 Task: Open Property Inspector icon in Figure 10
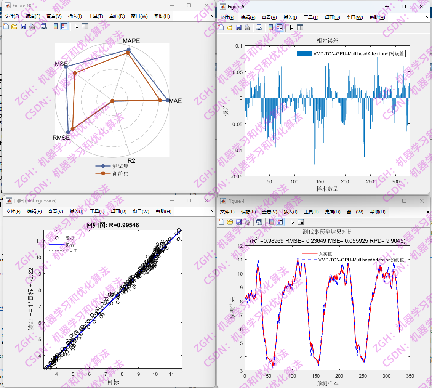pyautogui.click(x=85, y=26)
